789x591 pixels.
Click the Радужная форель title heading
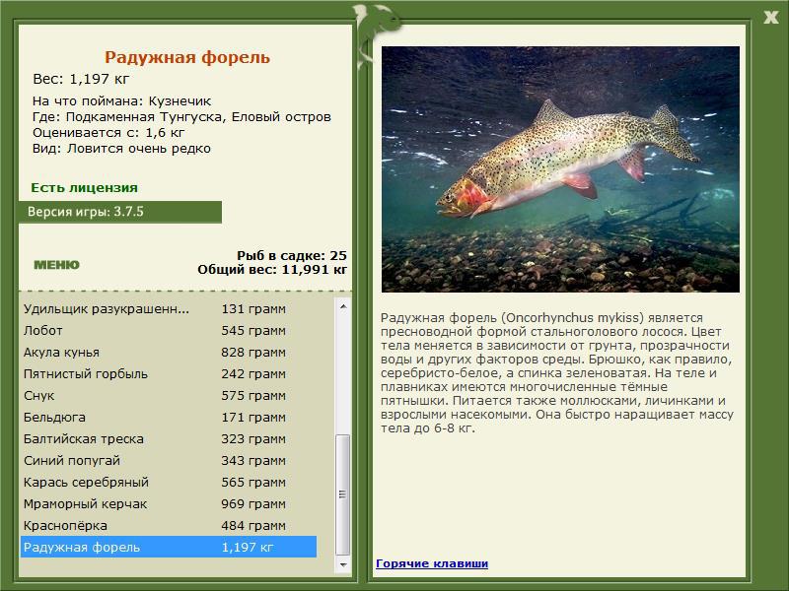(x=187, y=57)
